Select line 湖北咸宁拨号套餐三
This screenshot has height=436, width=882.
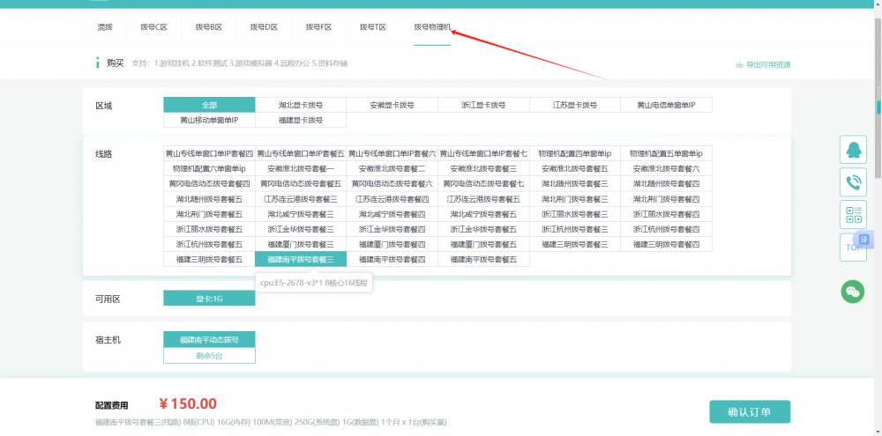tap(301, 214)
